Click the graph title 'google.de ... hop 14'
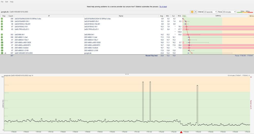The height and width of the screenshot is (134, 254). [19, 76]
